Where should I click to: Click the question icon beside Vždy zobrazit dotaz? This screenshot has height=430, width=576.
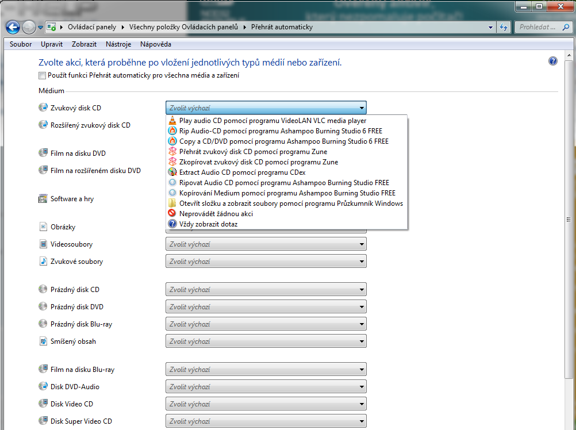[x=172, y=224]
